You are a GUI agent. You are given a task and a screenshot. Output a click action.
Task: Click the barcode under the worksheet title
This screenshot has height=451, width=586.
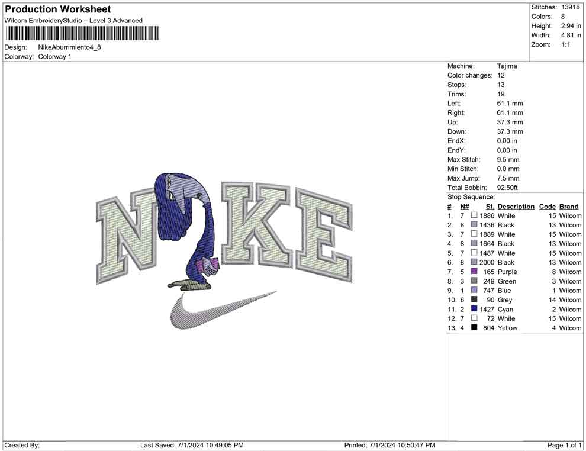[x=82, y=33]
